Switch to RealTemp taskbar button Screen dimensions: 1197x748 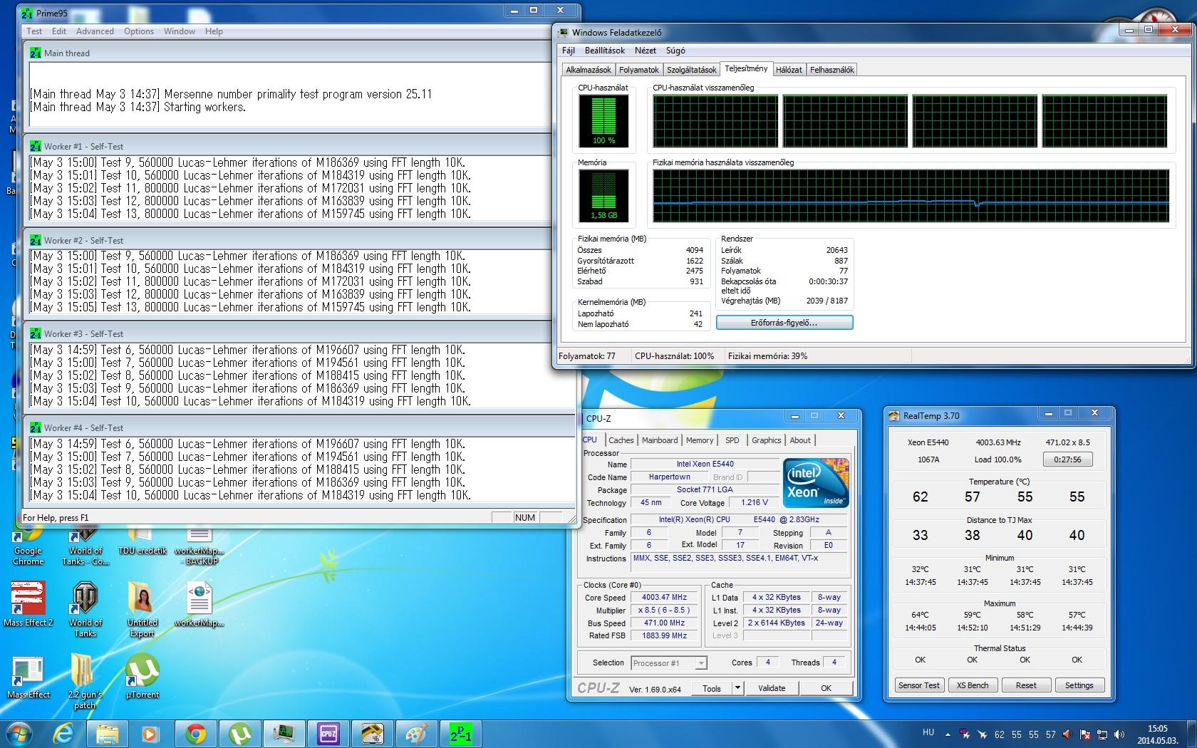(373, 733)
